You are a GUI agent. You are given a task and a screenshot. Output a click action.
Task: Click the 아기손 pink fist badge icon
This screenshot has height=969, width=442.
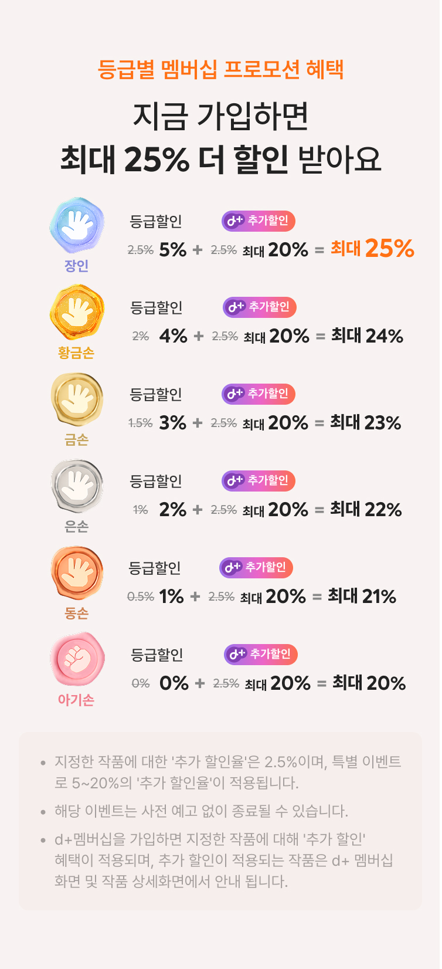point(77,660)
